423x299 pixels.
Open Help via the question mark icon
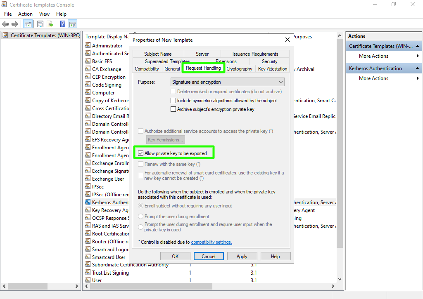[63, 24]
